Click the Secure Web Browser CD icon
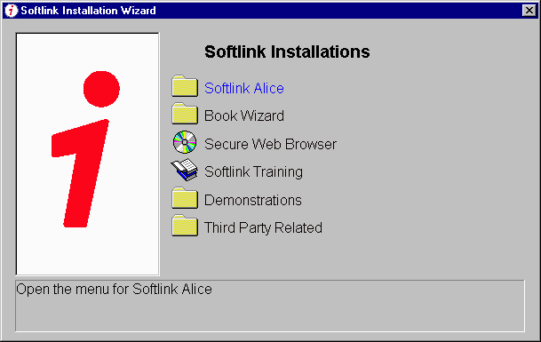This screenshot has width=541, height=342. [x=185, y=142]
